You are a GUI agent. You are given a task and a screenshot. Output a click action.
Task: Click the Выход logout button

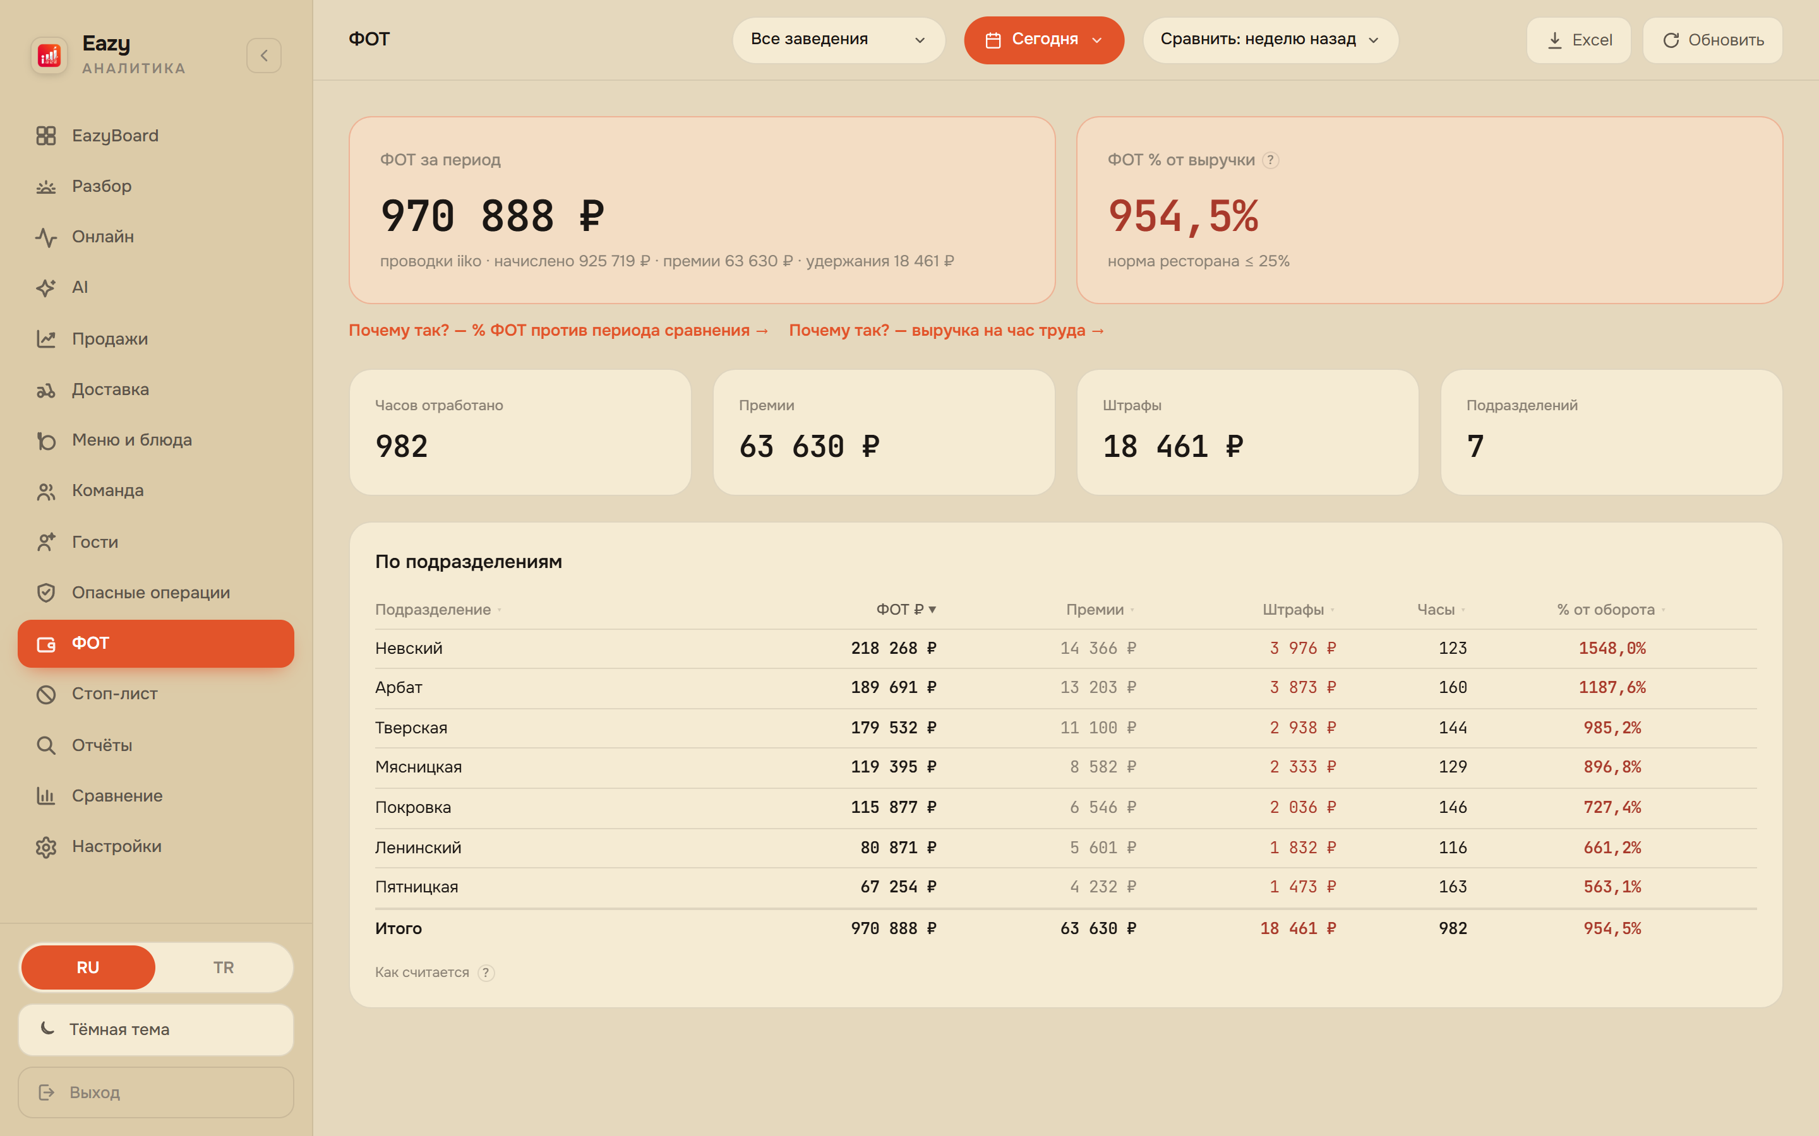pos(155,1092)
